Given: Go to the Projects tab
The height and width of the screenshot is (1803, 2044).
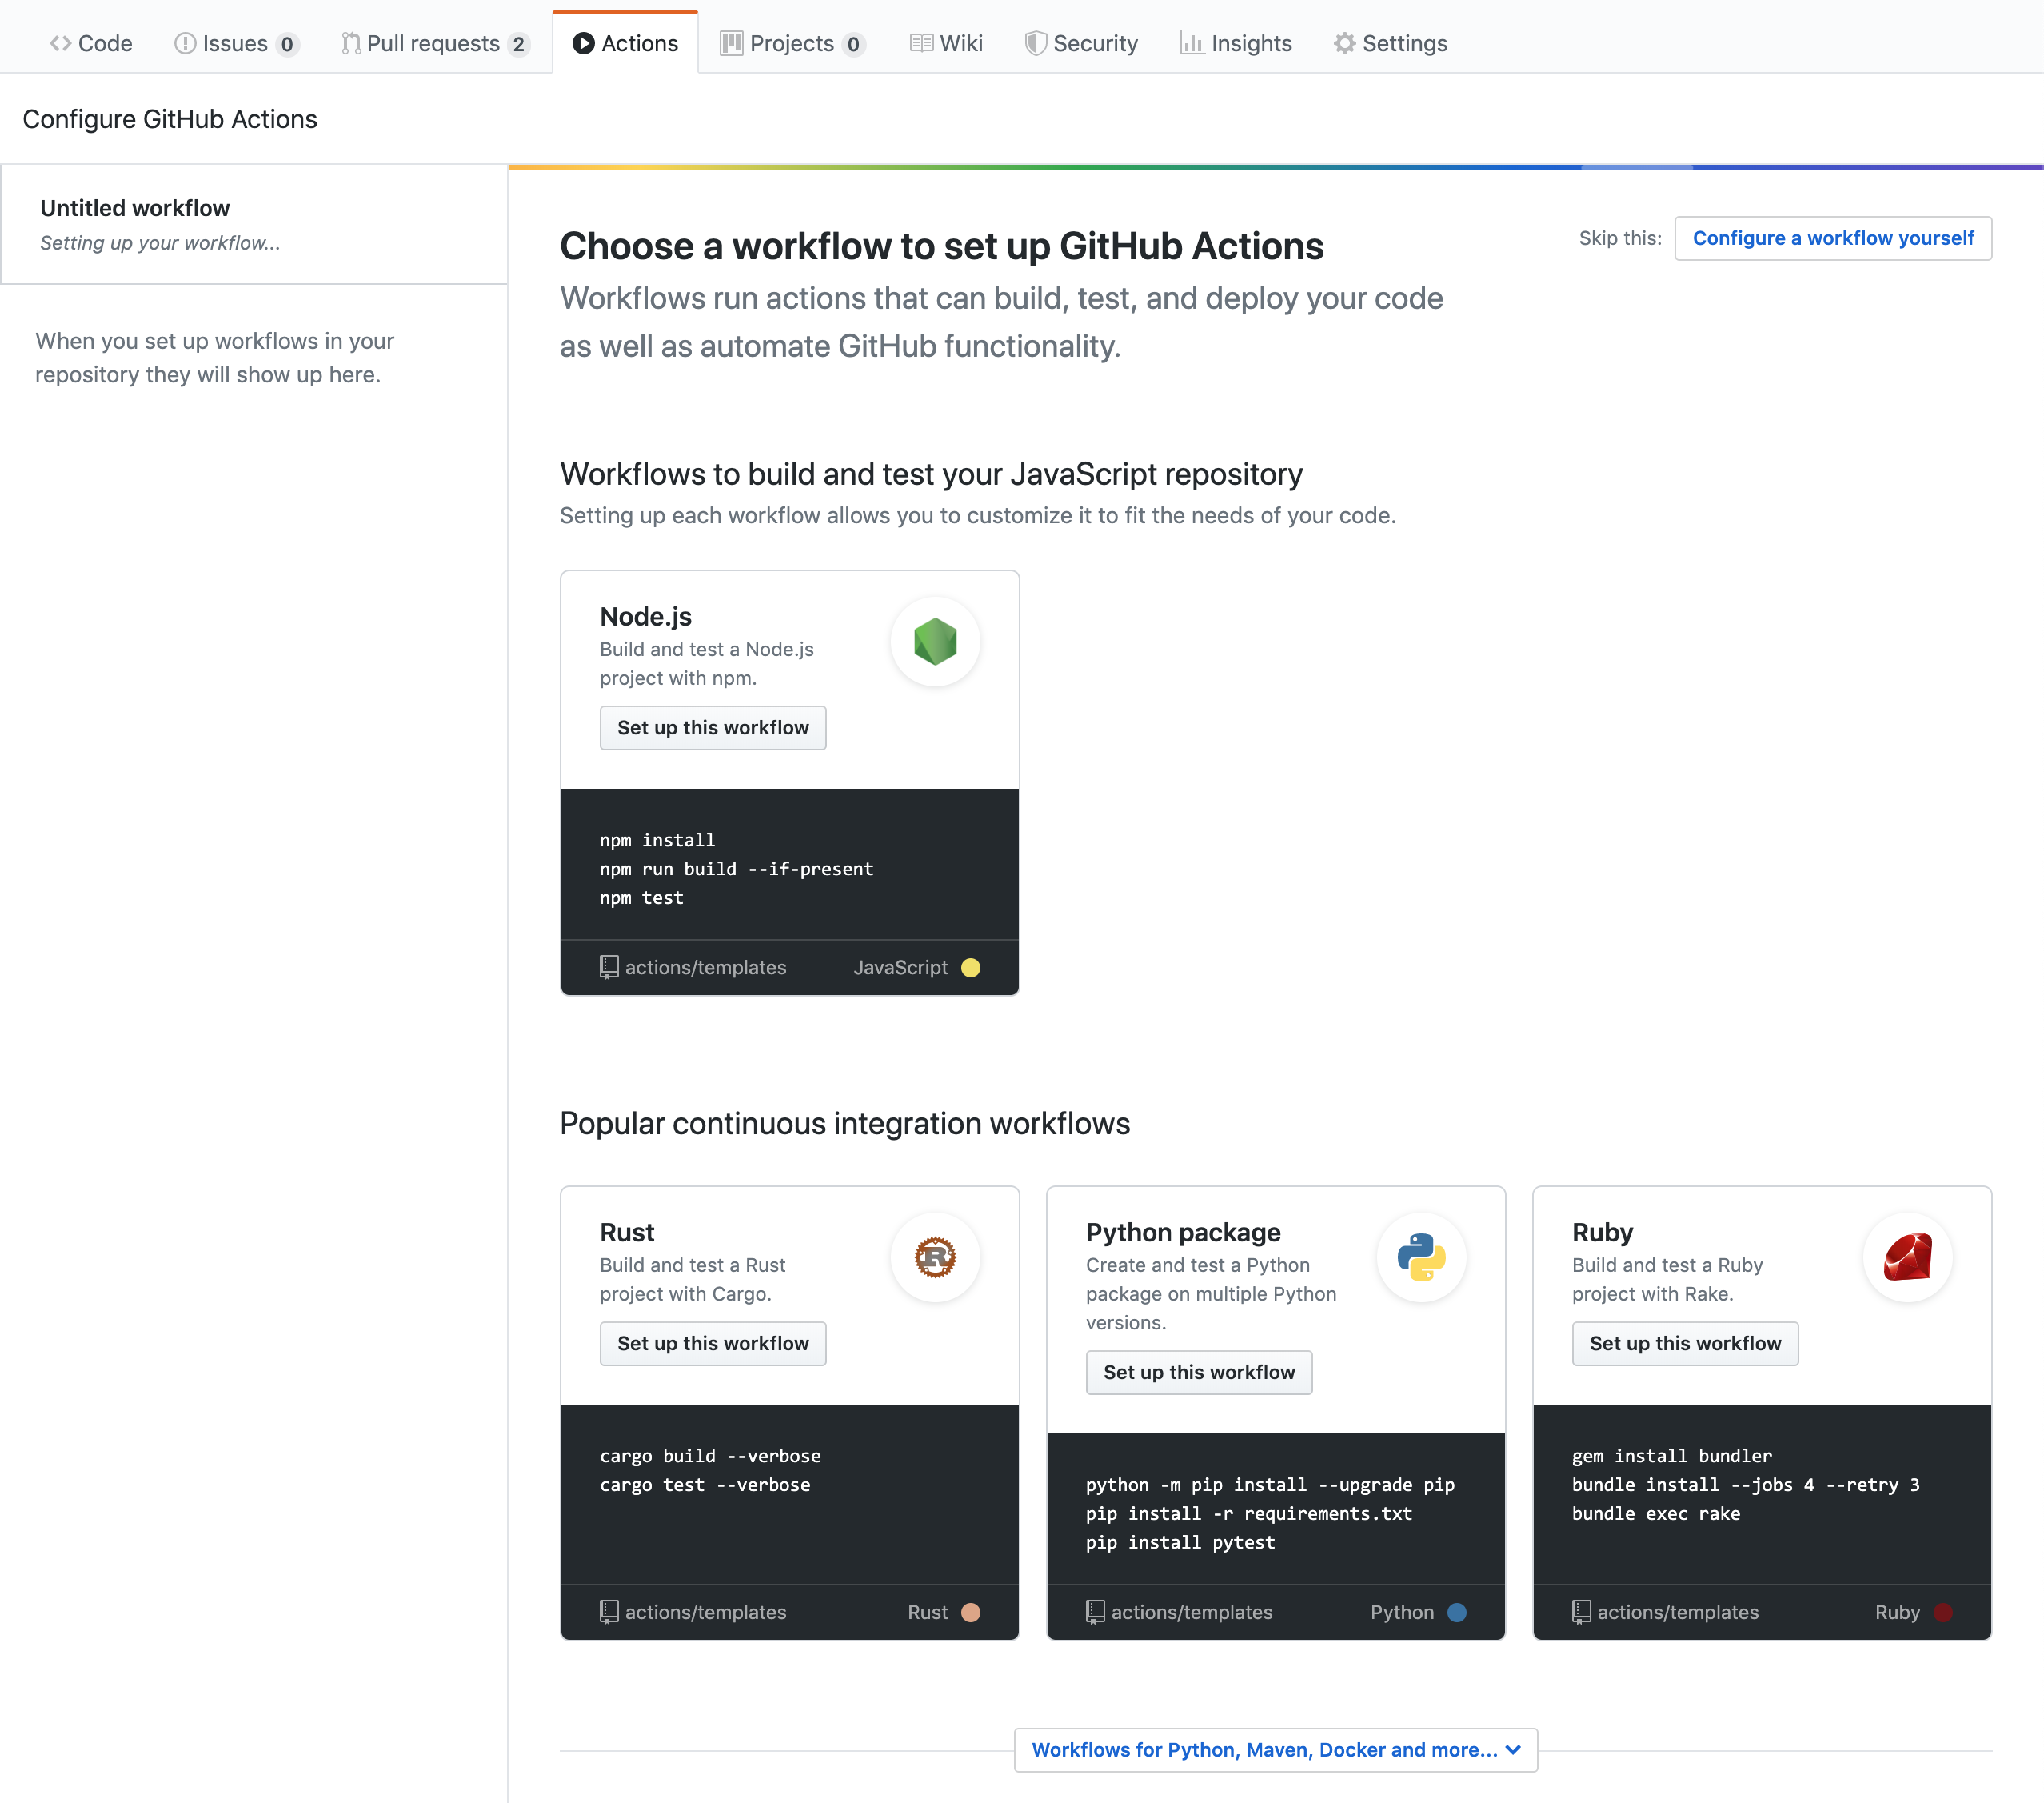Looking at the screenshot, I should [x=792, y=43].
